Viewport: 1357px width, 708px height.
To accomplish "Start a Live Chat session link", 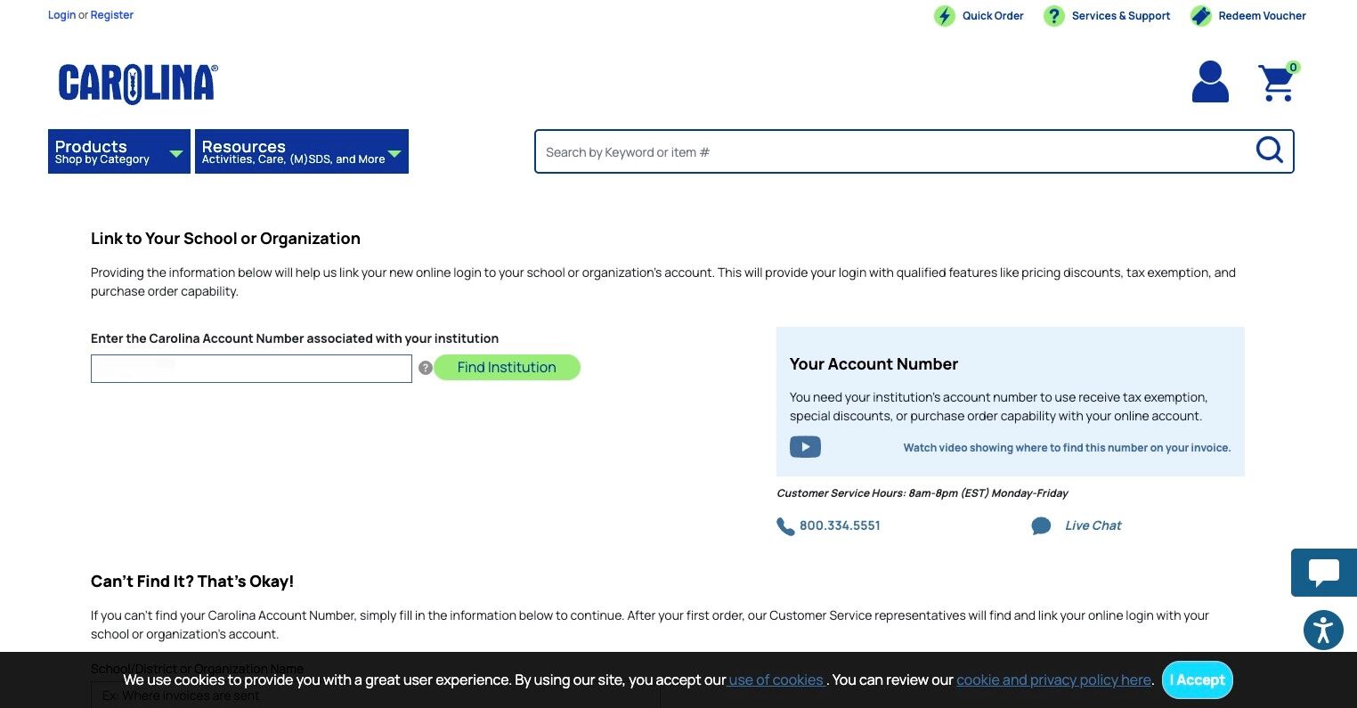I will [x=1093, y=525].
